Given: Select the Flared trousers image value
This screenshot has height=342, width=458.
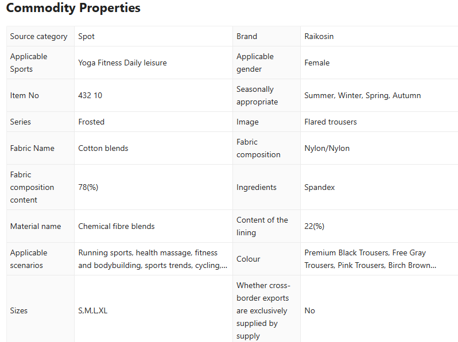Looking at the screenshot, I should click(330, 122).
